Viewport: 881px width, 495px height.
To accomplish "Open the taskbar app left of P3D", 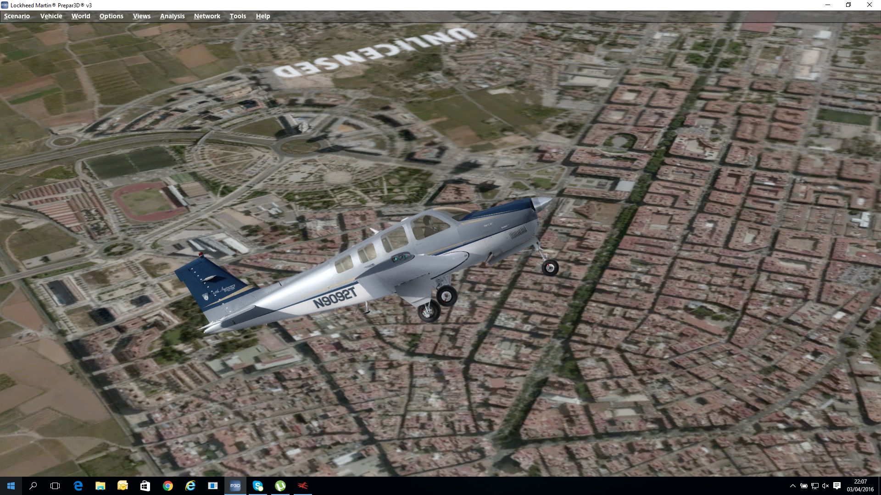I will click(x=212, y=486).
